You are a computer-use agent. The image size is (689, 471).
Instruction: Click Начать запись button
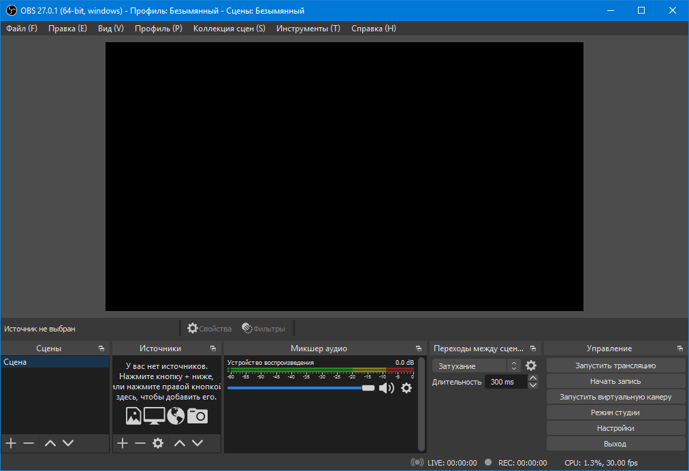615,381
